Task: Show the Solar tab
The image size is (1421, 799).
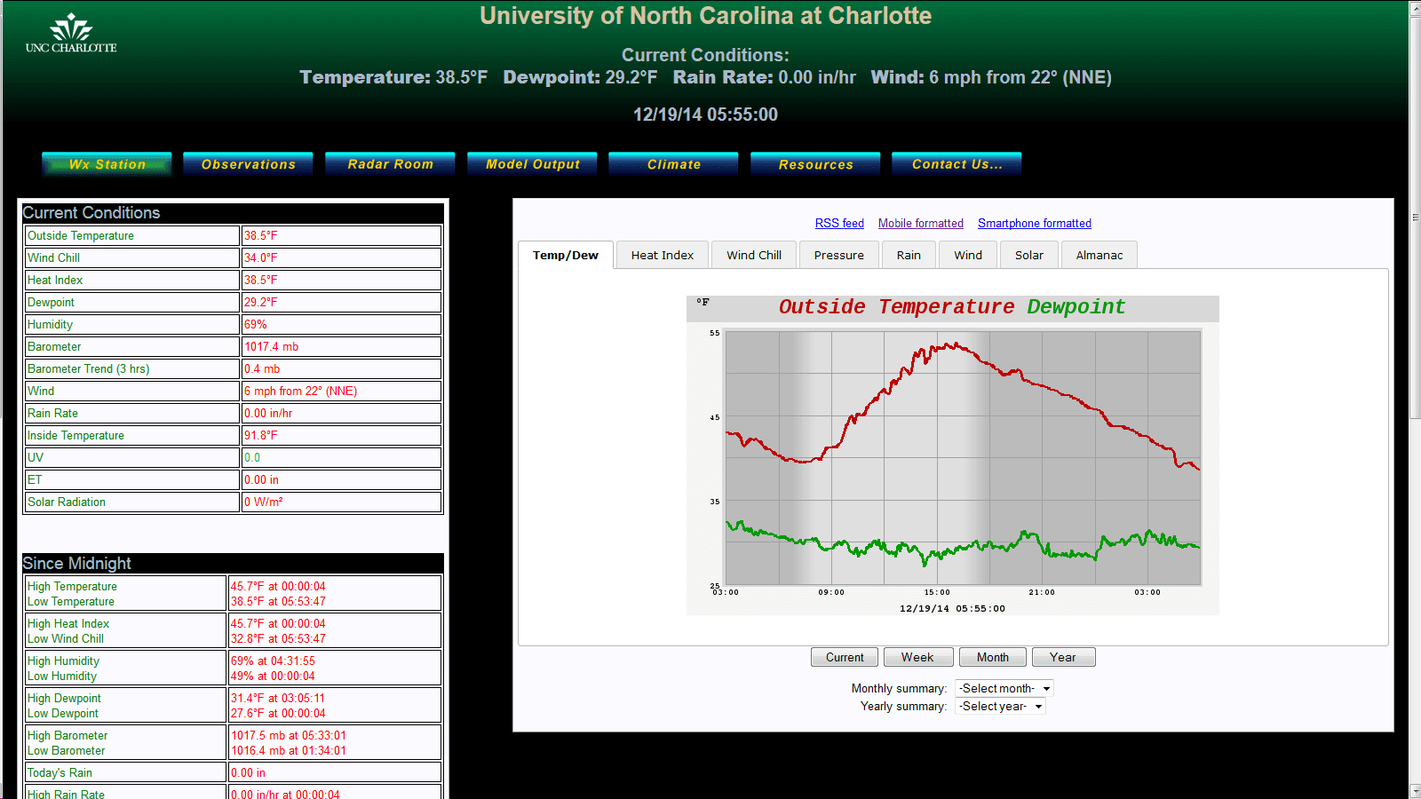Action: [1028, 256]
